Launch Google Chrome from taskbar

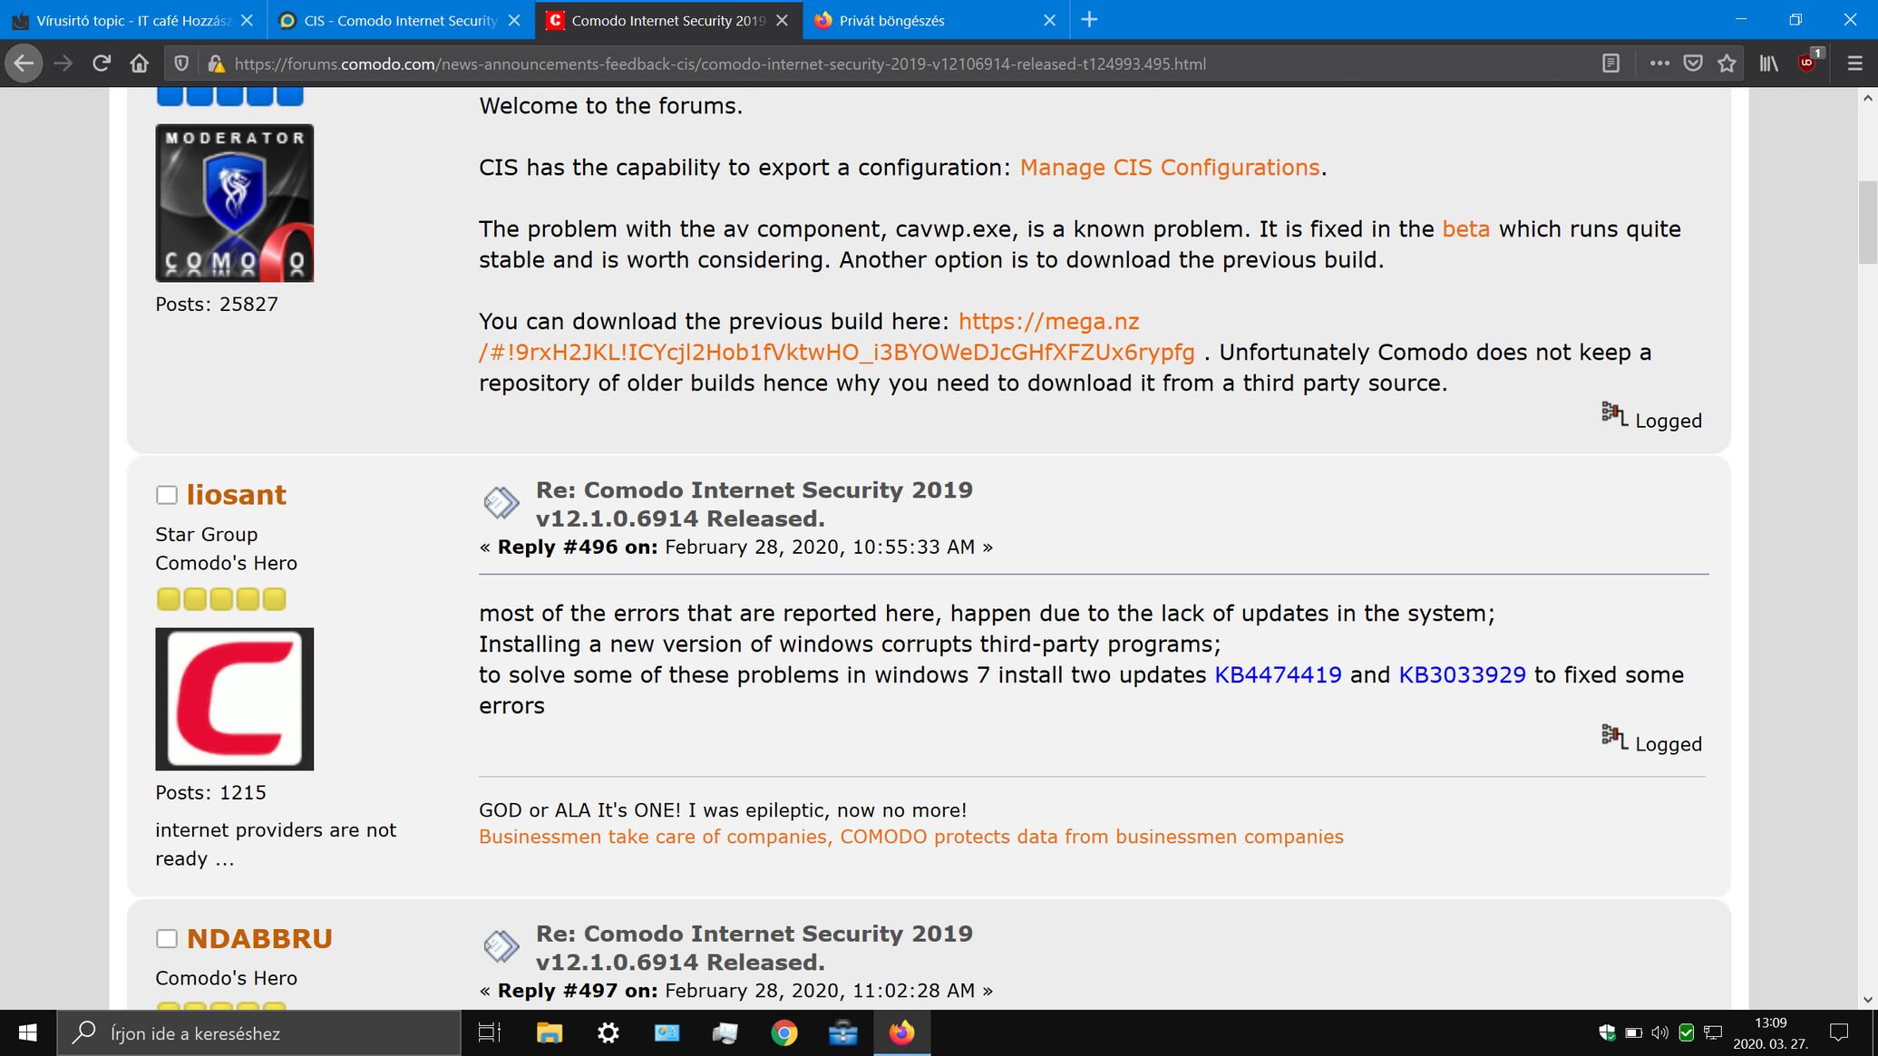[784, 1032]
